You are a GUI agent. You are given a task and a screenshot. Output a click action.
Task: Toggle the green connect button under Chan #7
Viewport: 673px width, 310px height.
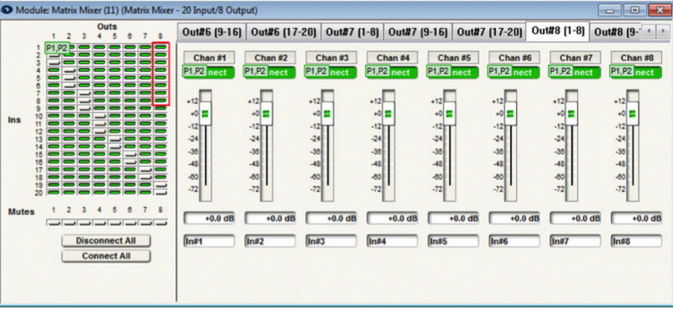click(x=575, y=72)
